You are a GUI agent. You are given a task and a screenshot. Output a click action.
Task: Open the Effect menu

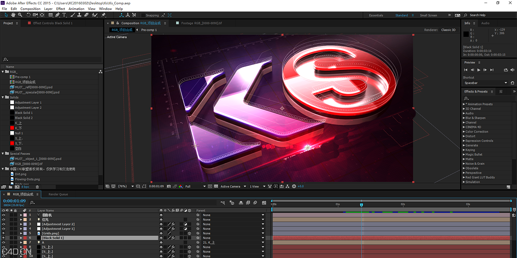click(x=60, y=8)
